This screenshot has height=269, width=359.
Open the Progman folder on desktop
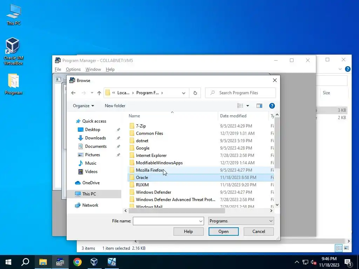tap(13, 84)
